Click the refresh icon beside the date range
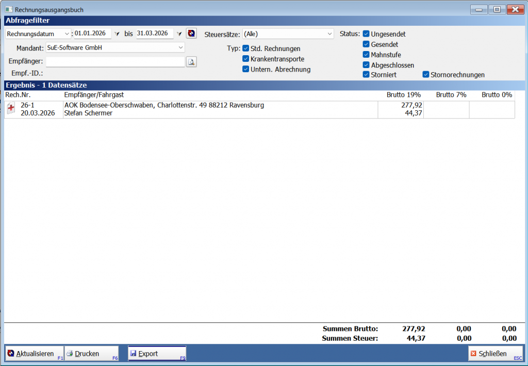The image size is (528, 366). click(191, 34)
